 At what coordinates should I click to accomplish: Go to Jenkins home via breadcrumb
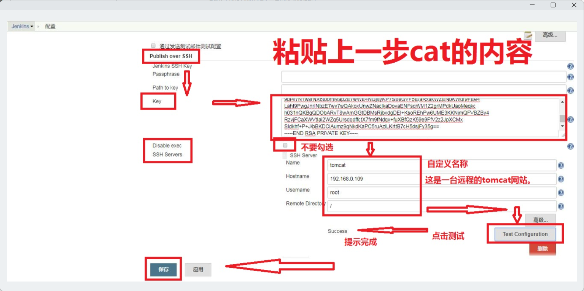pos(20,27)
